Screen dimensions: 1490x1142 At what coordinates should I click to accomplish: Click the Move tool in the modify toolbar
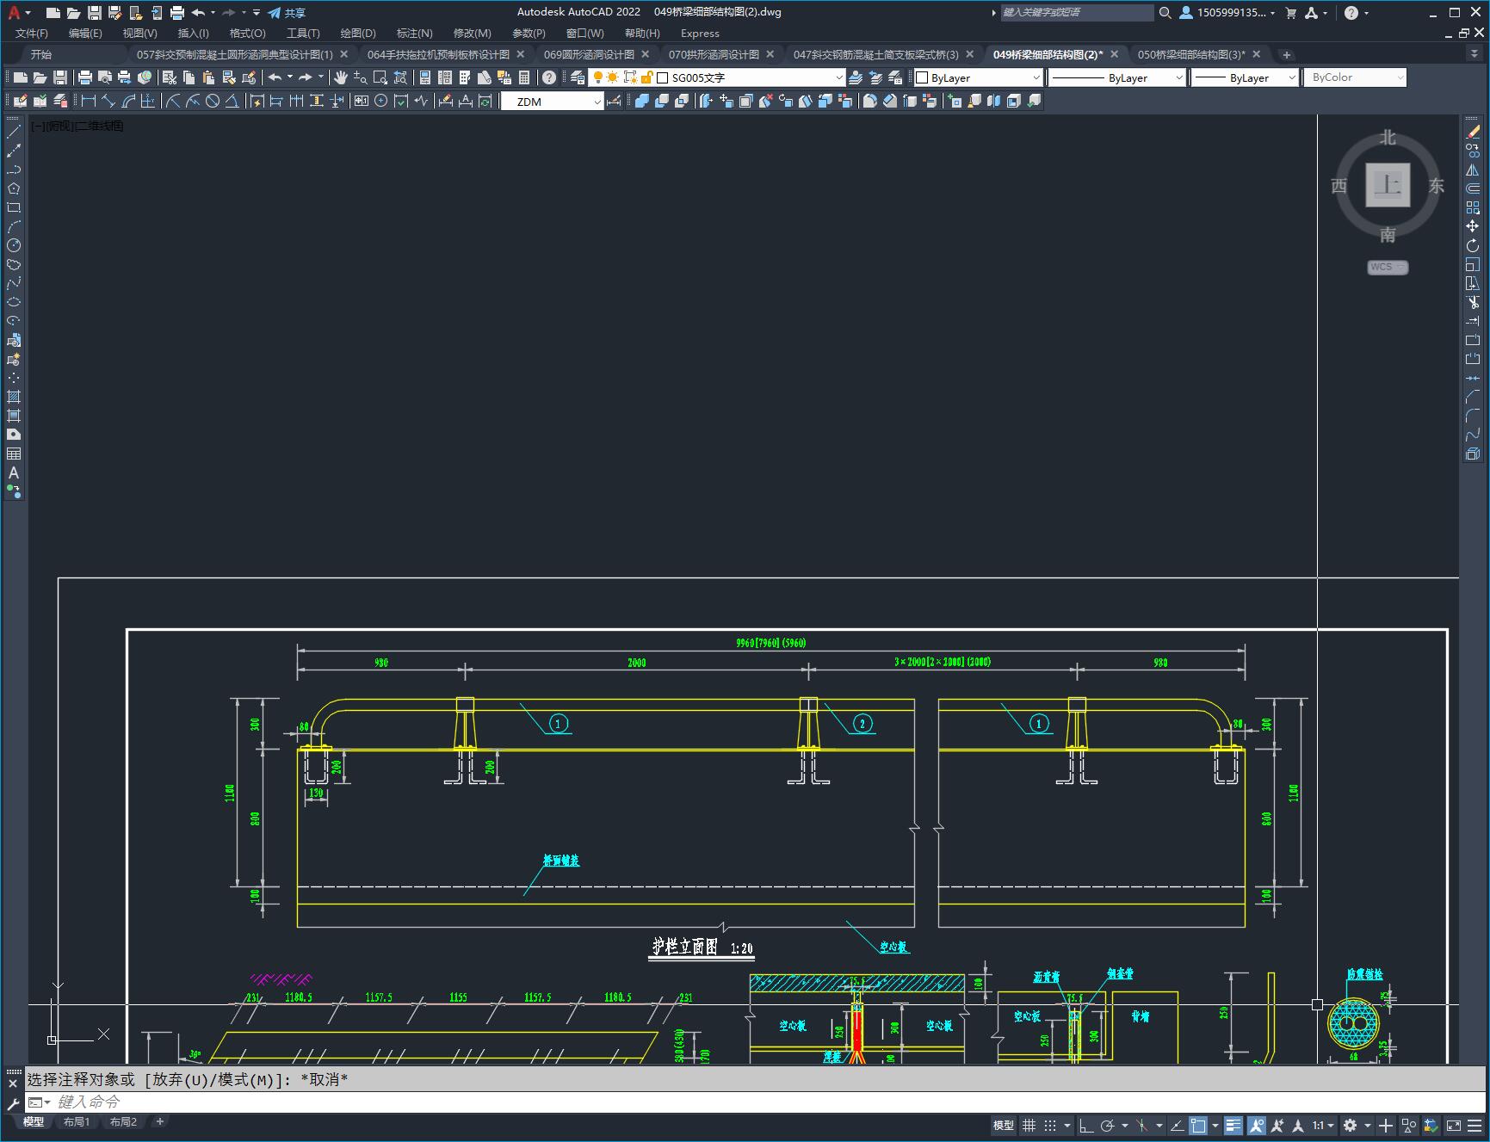click(1473, 226)
